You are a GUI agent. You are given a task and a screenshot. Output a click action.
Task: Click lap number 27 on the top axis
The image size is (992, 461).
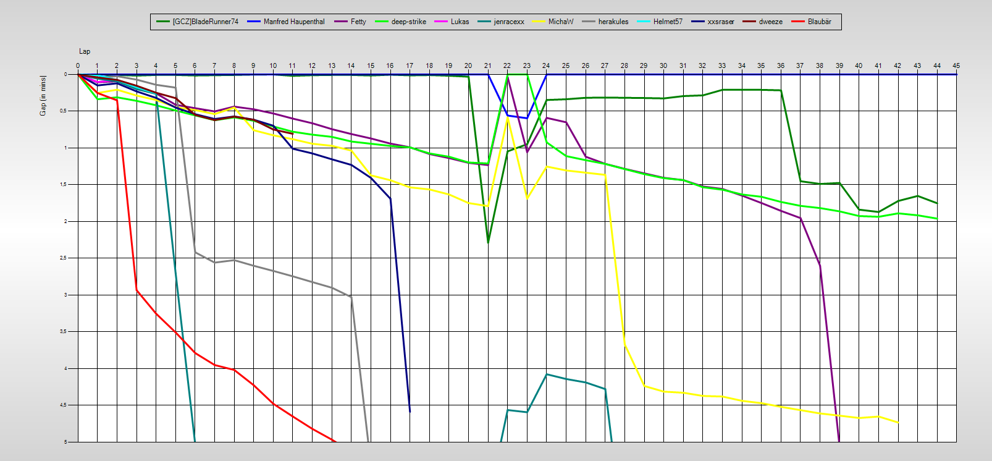[x=605, y=66]
